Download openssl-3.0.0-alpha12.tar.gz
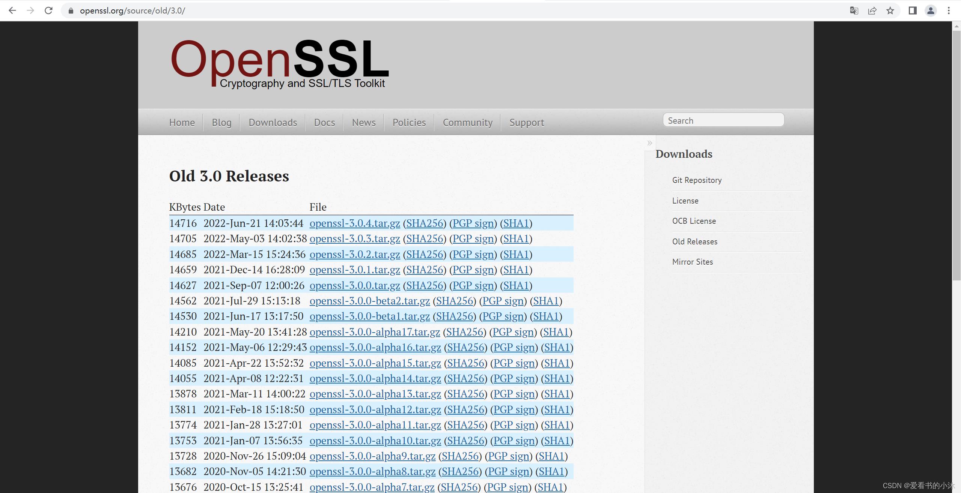The height and width of the screenshot is (493, 961). coord(375,409)
